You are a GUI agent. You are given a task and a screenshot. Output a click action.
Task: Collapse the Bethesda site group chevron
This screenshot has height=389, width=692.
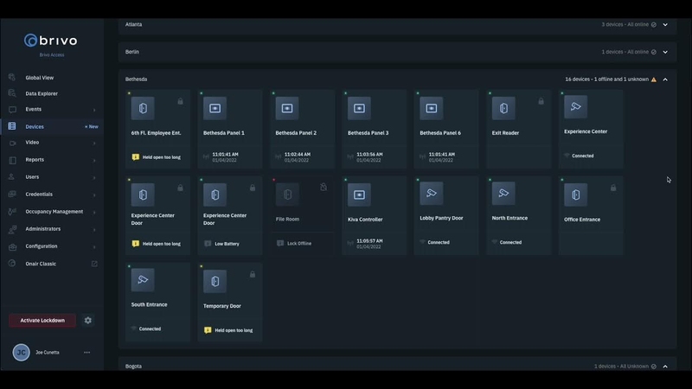[x=665, y=80]
